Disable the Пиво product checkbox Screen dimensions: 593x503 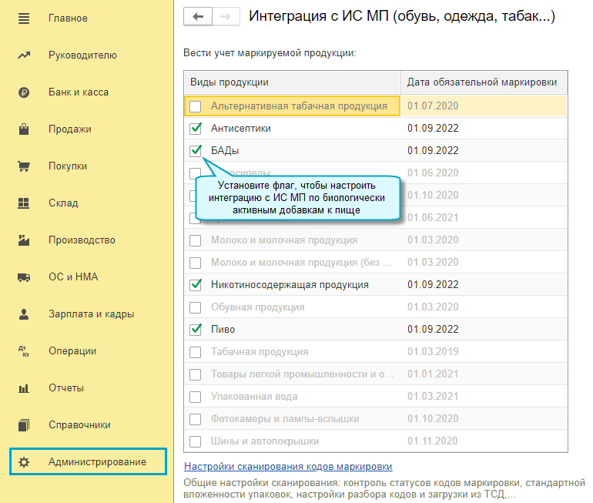point(196,329)
